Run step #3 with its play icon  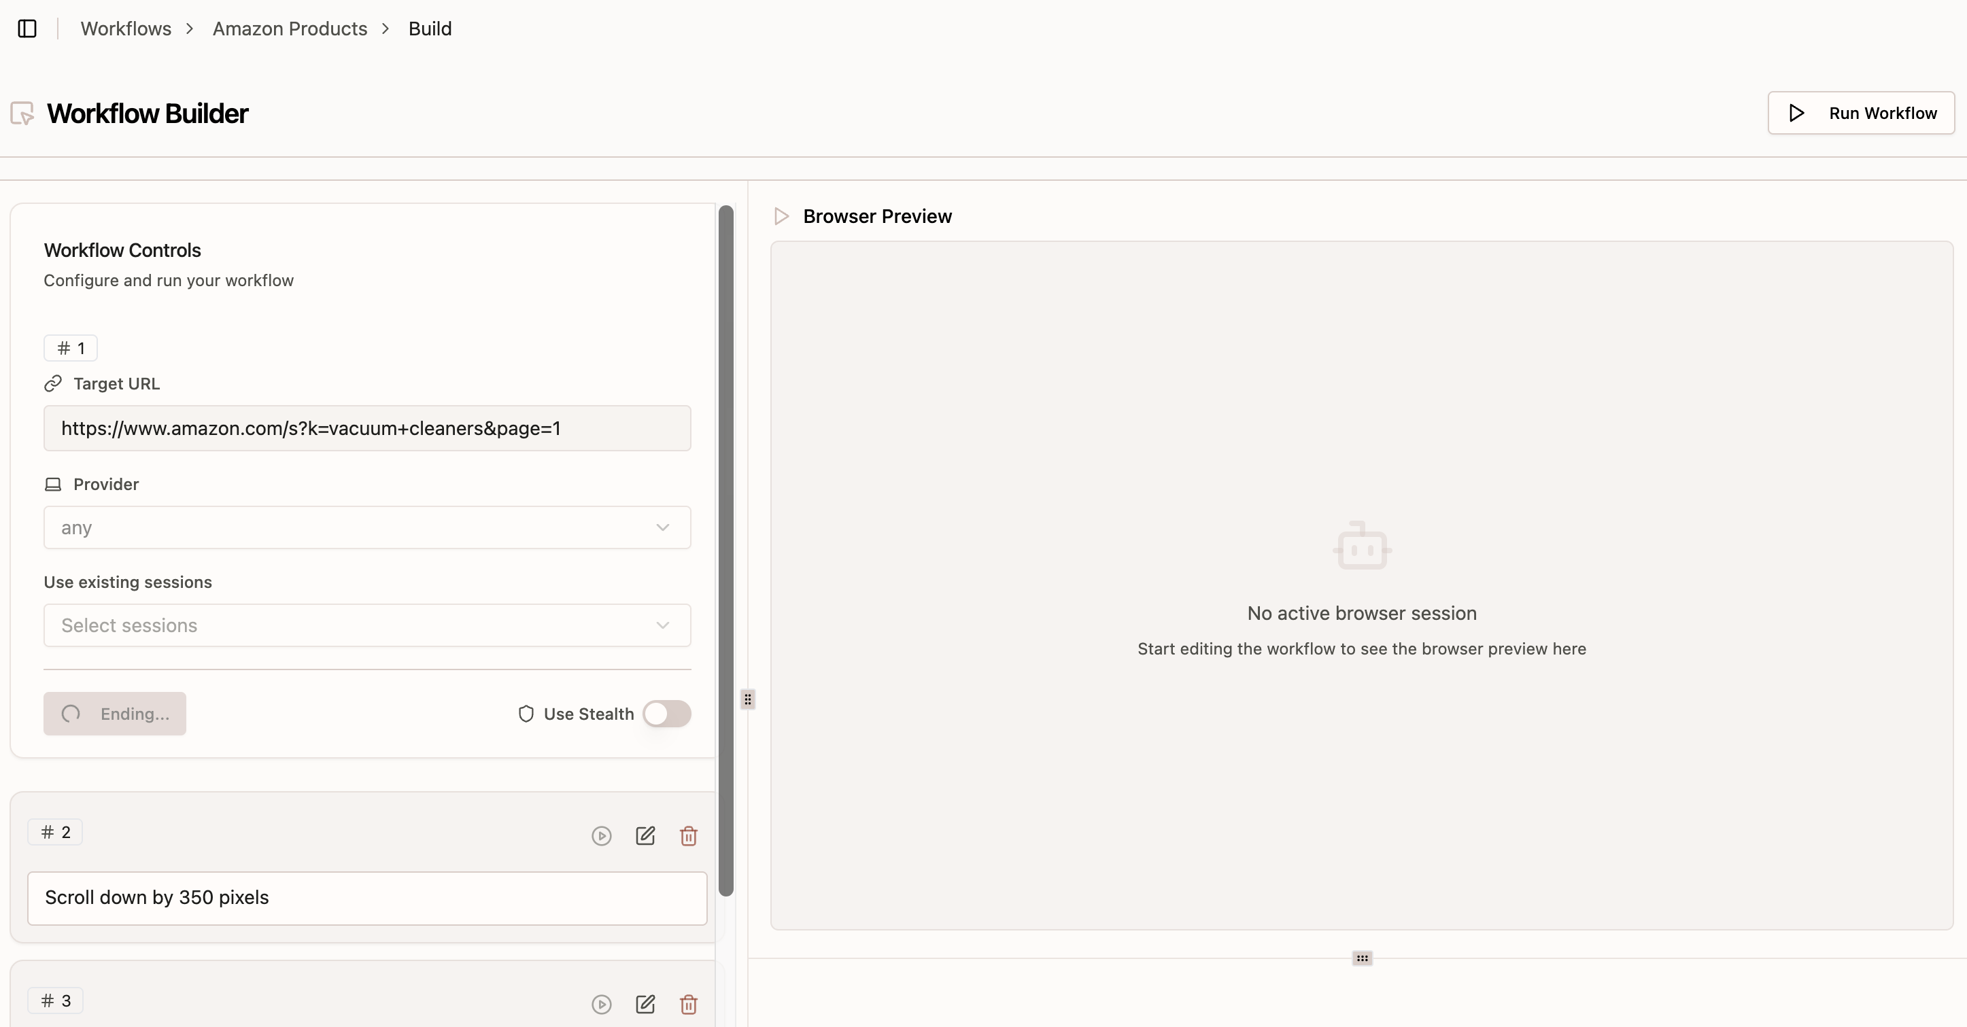pos(602,1004)
